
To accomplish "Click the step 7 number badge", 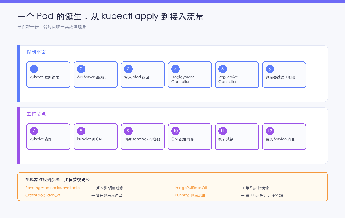I will [34, 131].
